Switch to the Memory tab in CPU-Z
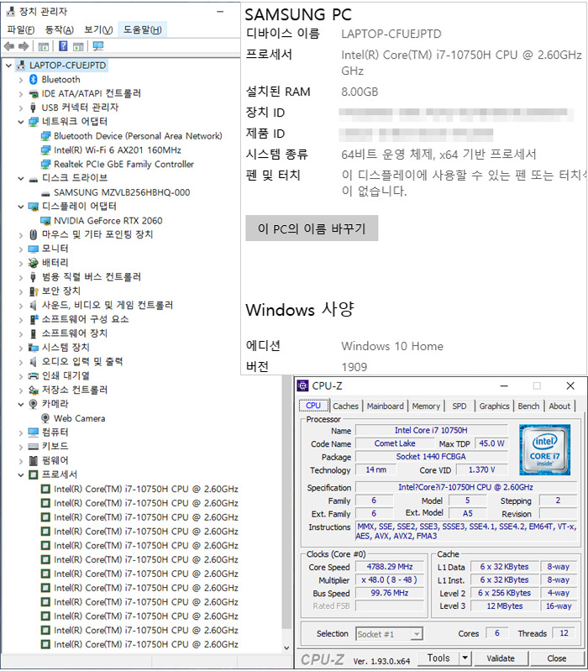 (x=426, y=406)
